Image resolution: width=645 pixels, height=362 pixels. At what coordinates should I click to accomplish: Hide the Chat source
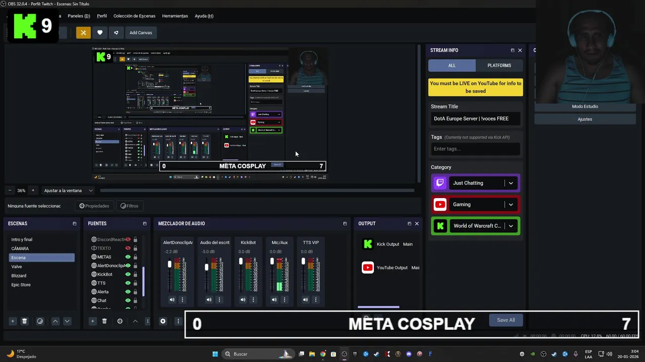pos(128,301)
